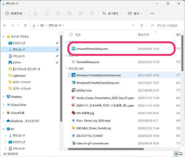The height and width of the screenshot is (162, 190).
Task: Click the Copy icon in toolbar
Action: tap(47, 13)
